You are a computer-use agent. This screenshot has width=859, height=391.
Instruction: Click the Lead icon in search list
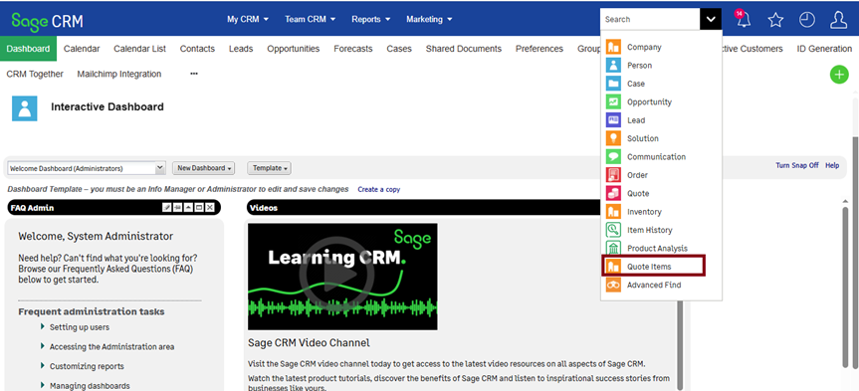(613, 120)
